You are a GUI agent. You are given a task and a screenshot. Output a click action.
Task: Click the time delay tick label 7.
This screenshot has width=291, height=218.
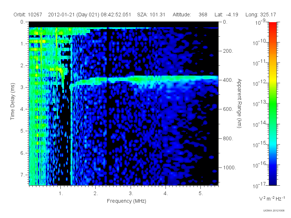click(x=23, y=175)
